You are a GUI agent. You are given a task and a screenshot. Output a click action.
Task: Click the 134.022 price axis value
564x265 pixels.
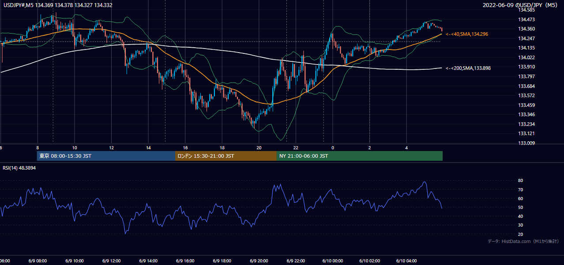pyautogui.click(x=526, y=57)
